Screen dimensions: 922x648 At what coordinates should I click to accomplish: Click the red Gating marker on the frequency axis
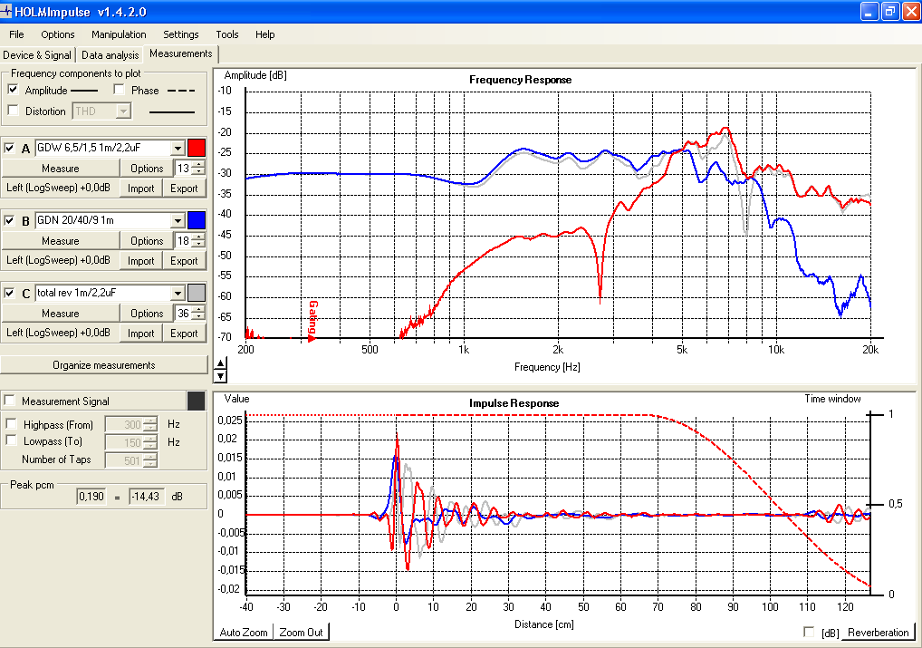(x=312, y=321)
